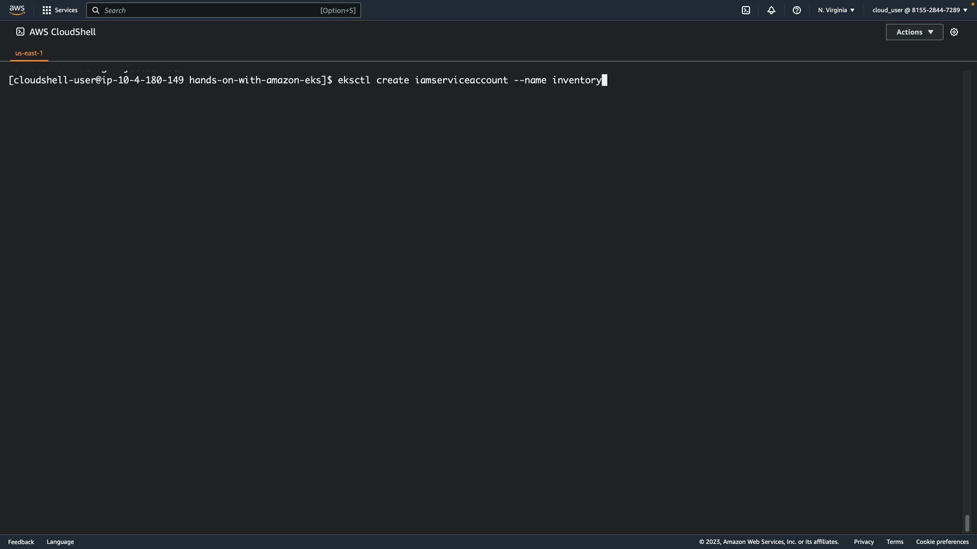Open the Terms link
This screenshot has height=549, width=977.
click(895, 542)
